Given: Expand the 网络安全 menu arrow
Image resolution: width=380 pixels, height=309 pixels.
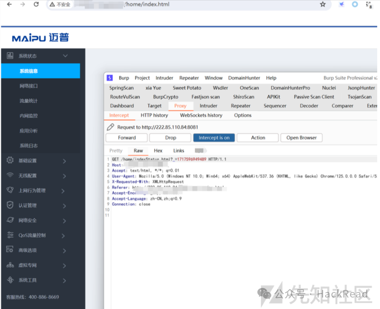Looking at the screenshot, I should coord(64,221).
